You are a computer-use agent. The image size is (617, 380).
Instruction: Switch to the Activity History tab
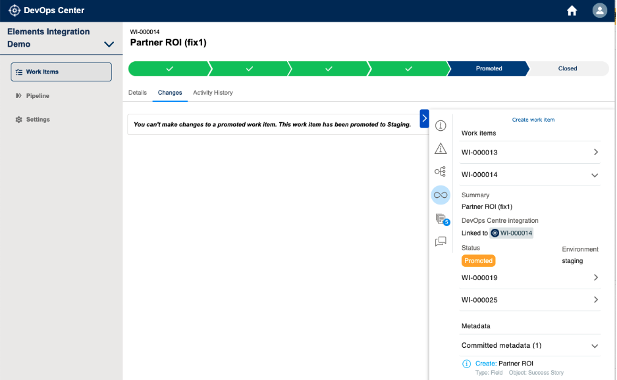(x=213, y=93)
